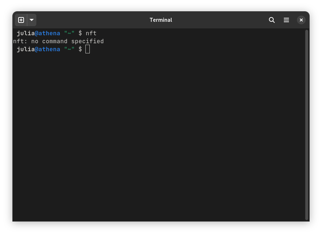Click the green "~" path in last prompt

pyautogui.click(x=69, y=49)
